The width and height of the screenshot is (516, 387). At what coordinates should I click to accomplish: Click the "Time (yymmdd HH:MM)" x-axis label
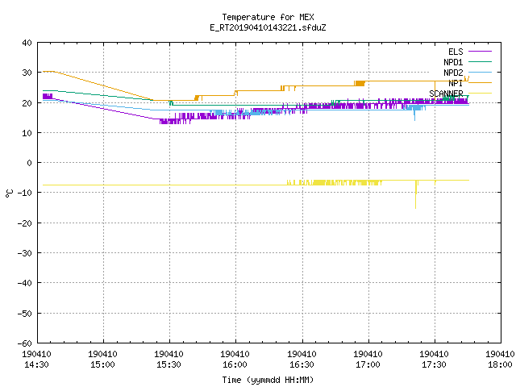coord(268,380)
